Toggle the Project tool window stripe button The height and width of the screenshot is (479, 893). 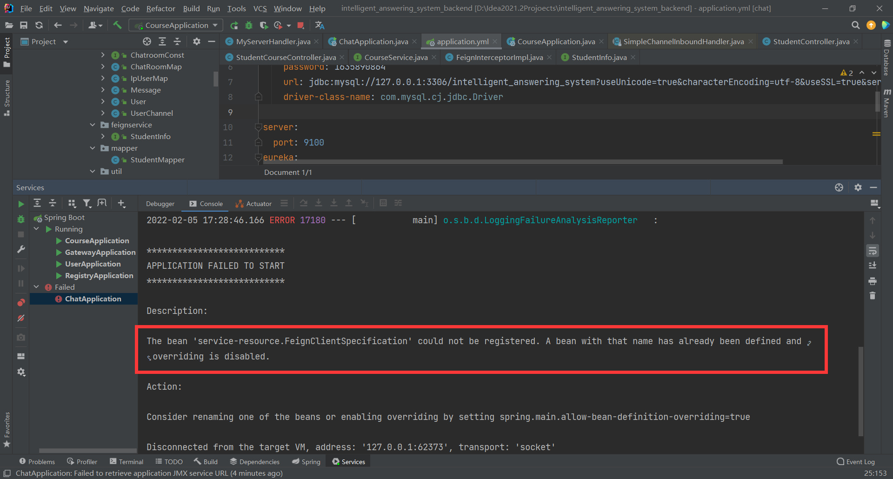click(x=7, y=53)
